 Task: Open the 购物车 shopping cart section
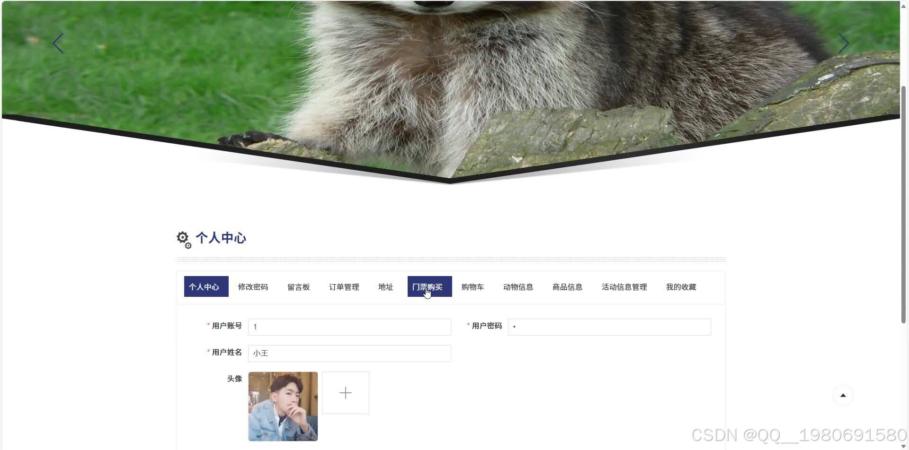(x=472, y=286)
